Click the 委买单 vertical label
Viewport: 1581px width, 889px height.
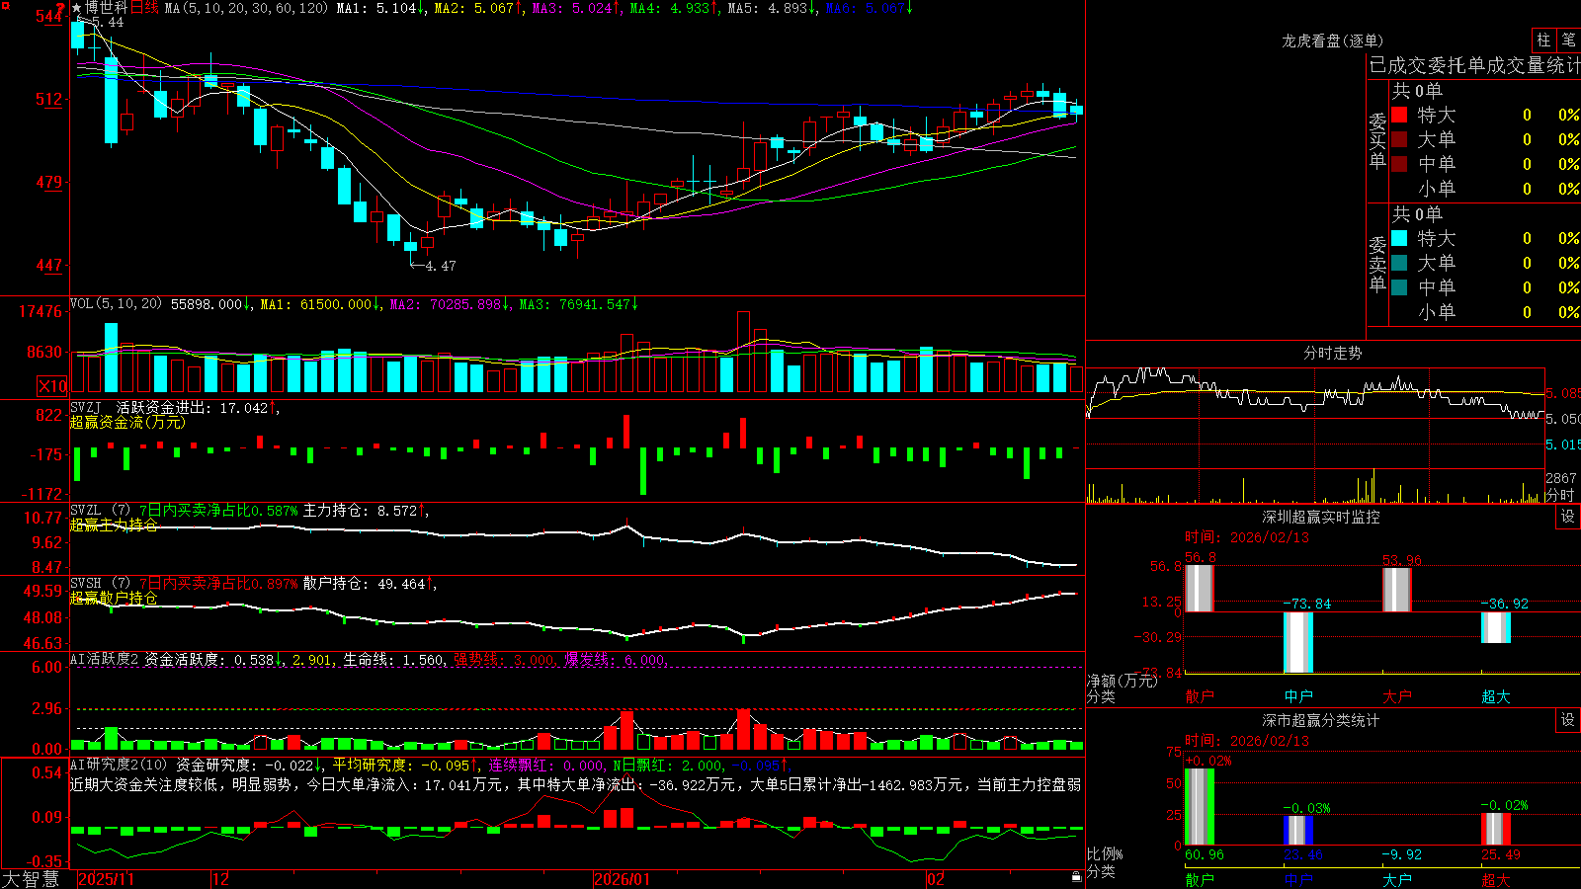[x=1377, y=140]
